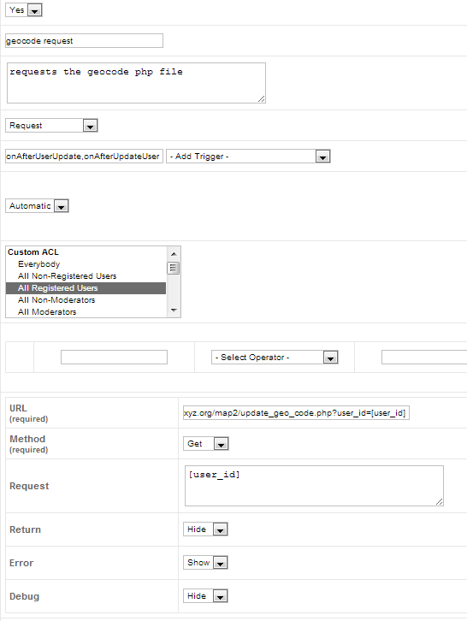This screenshot has height=621, width=467.
Task: Click the Request [user_id] textarea
Action: (314, 486)
